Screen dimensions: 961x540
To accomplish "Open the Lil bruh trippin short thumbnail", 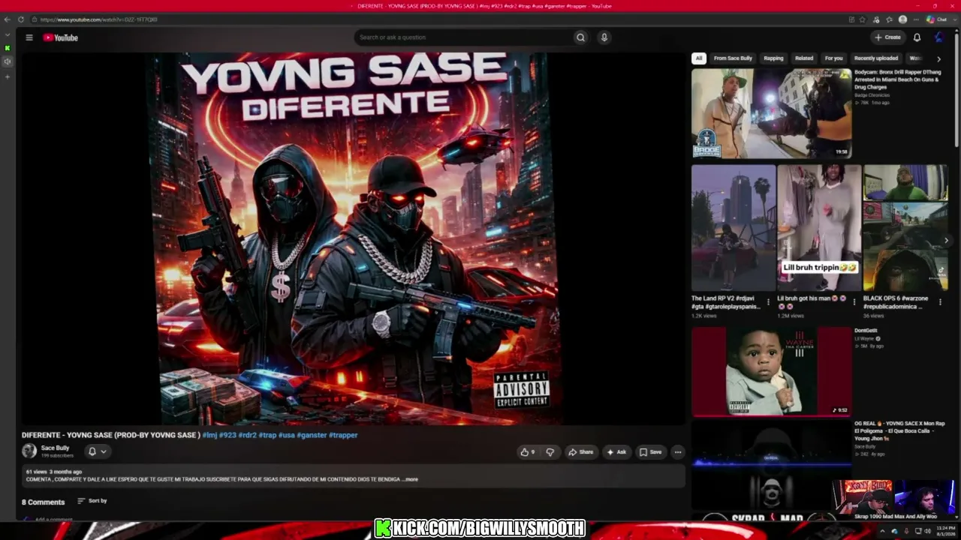I will click(819, 228).
